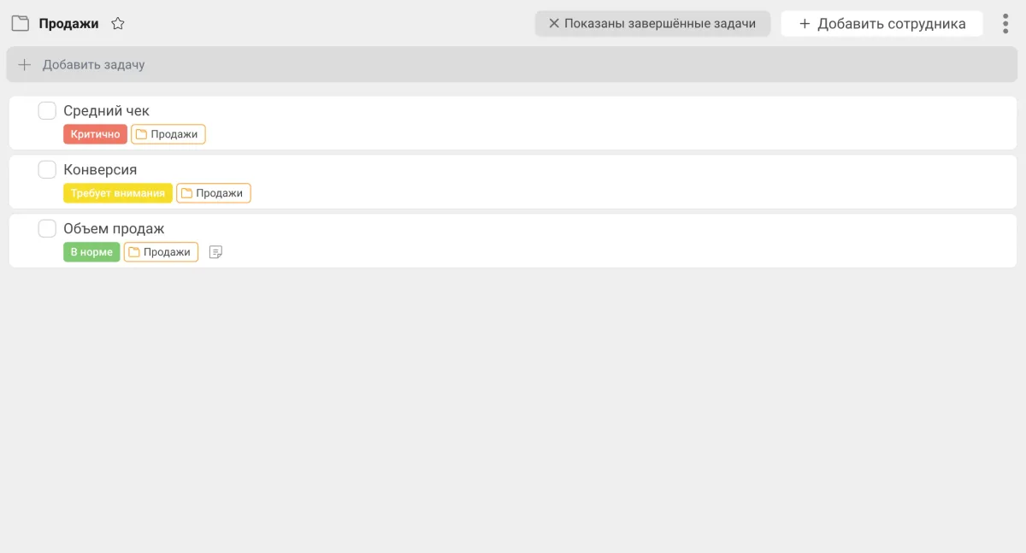The width and height of the screenshot is (1026, 553).
Task: Check the Средний чек task checkbox
Action: point(47,110)
